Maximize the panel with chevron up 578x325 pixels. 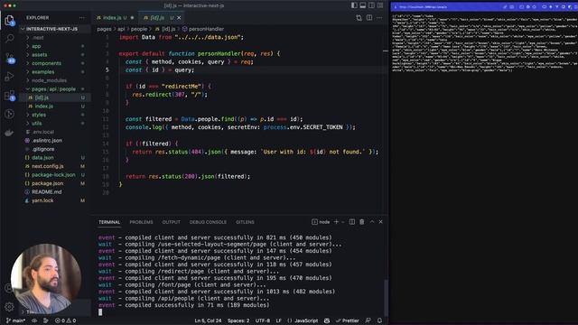pyautogui.click(x=372, y=222)
